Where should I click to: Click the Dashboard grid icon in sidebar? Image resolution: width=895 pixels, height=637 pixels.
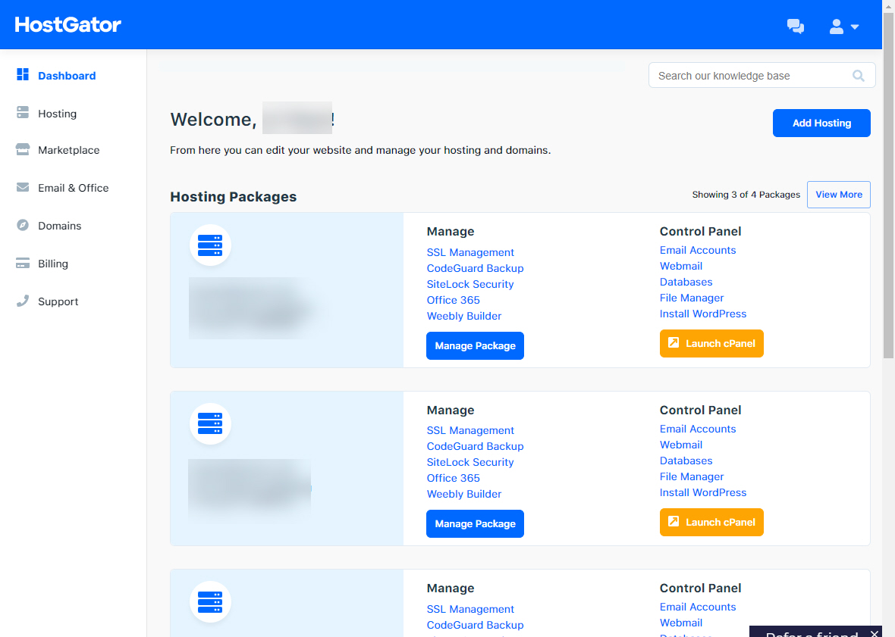pos(23,75)
